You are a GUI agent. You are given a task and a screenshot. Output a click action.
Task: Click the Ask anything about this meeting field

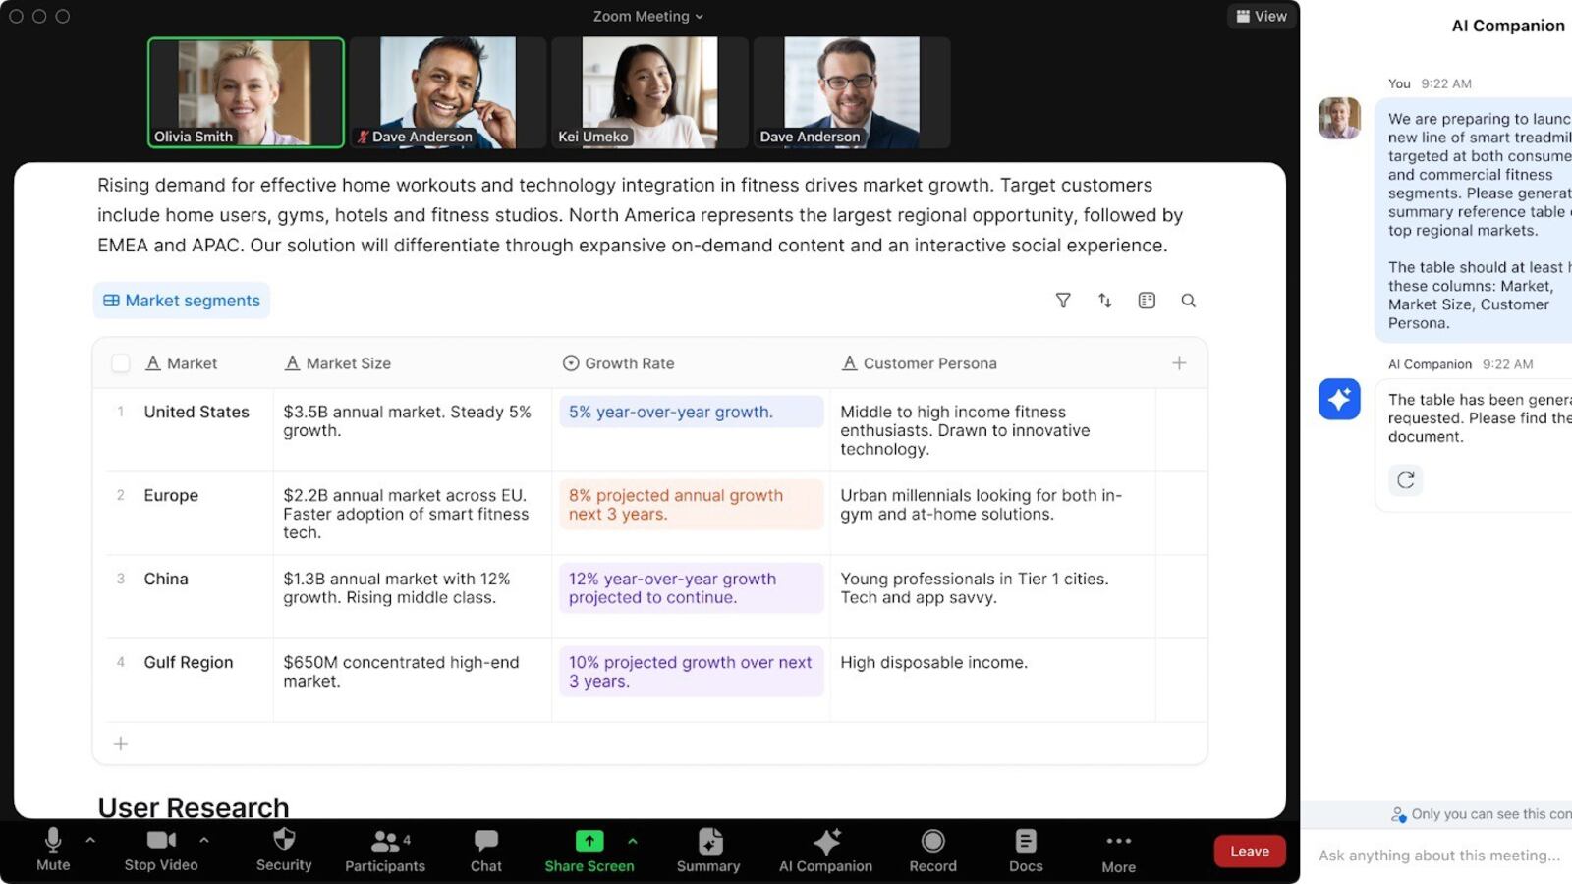pos(1438,856)
